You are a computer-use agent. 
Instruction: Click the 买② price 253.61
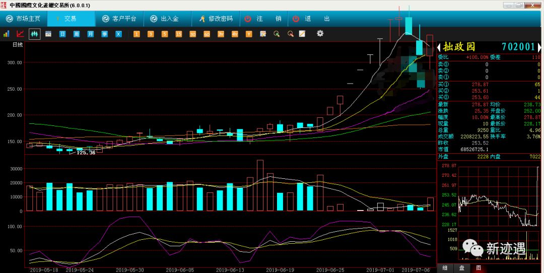pyautogui.click(x=480, y=91)
